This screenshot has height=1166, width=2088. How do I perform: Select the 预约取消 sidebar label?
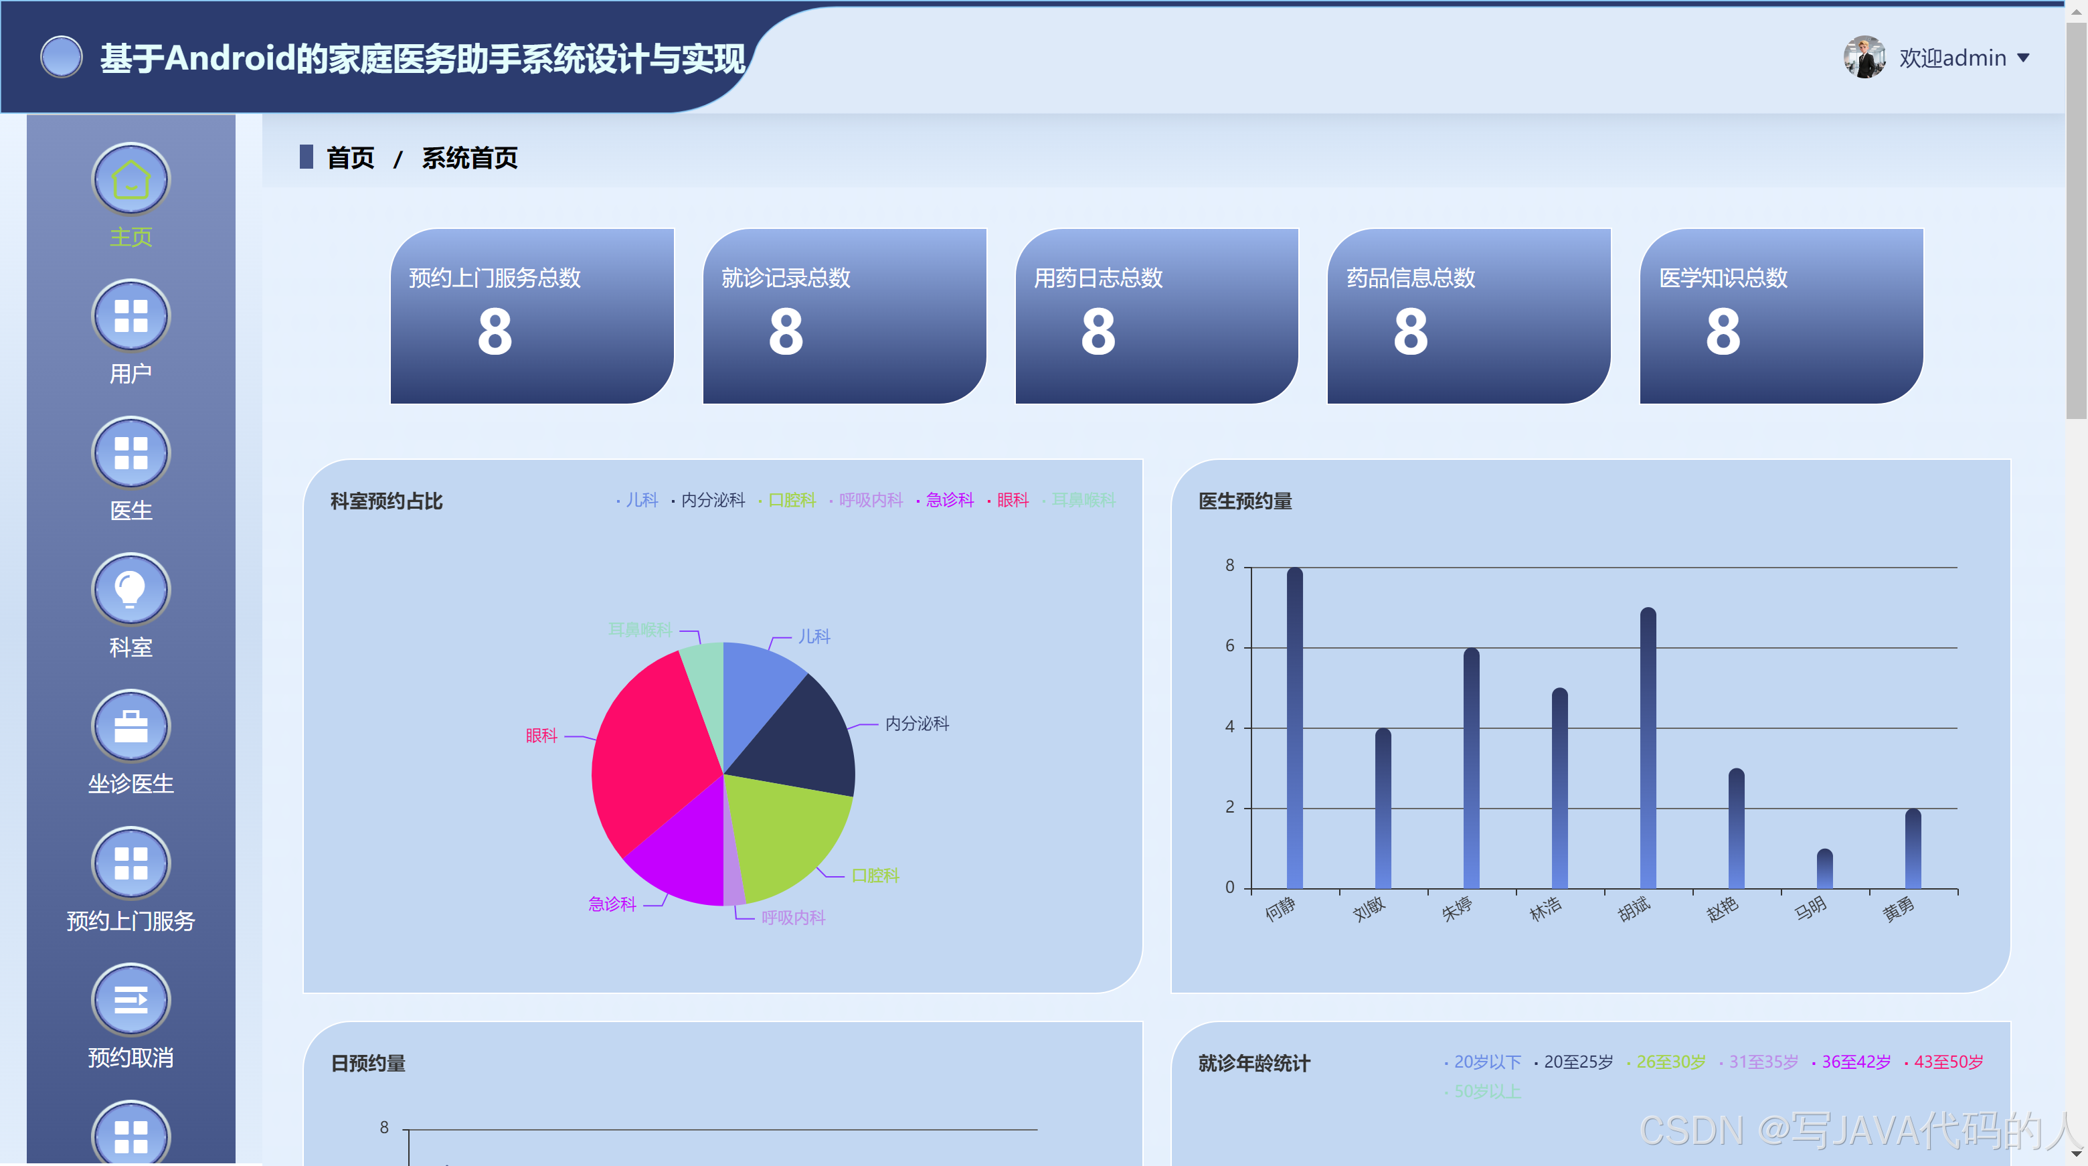coord(130,1058)
